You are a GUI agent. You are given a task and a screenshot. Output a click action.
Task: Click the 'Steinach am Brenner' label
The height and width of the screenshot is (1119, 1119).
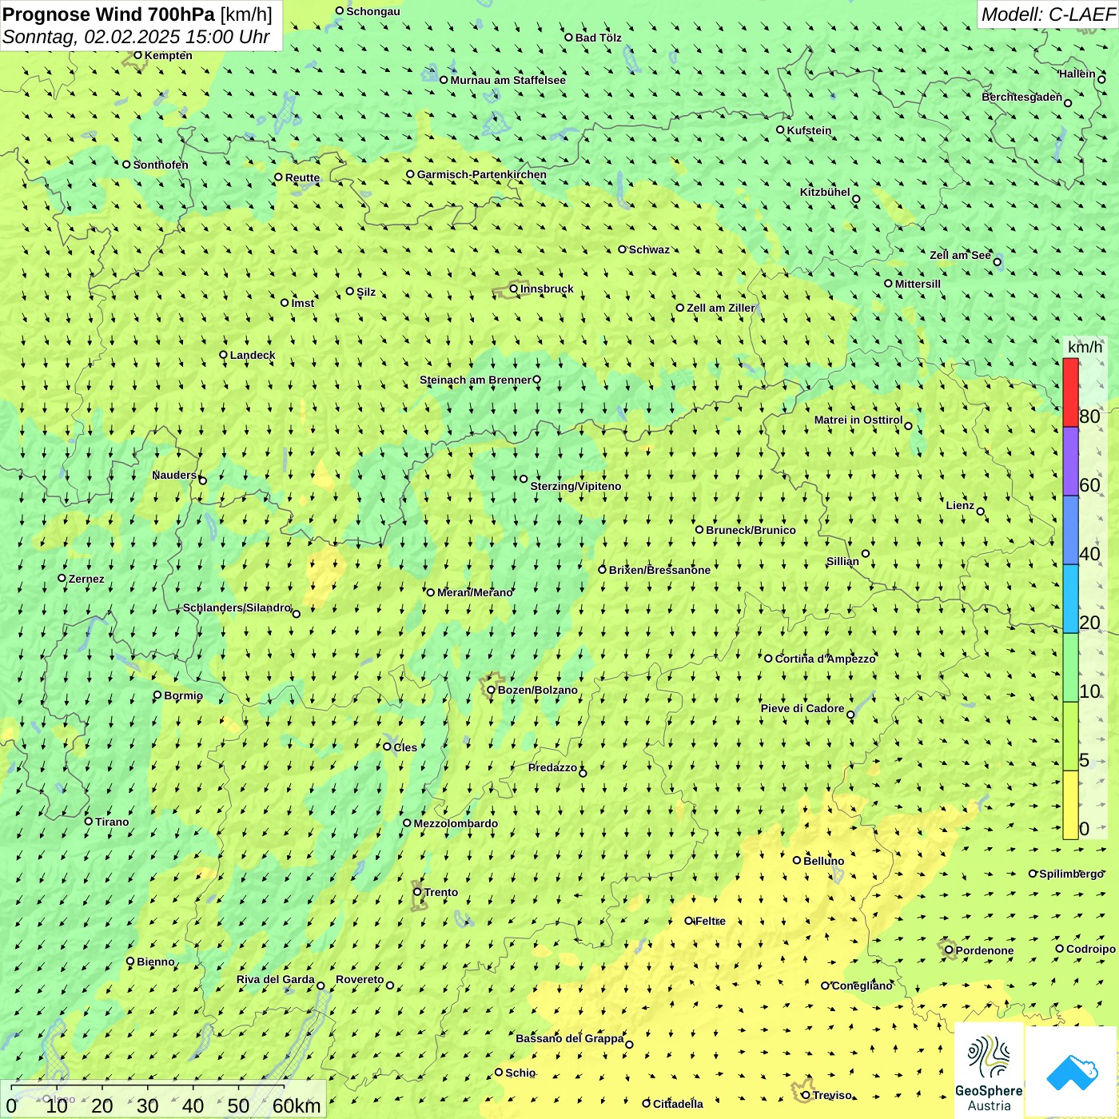click(476, 380)
